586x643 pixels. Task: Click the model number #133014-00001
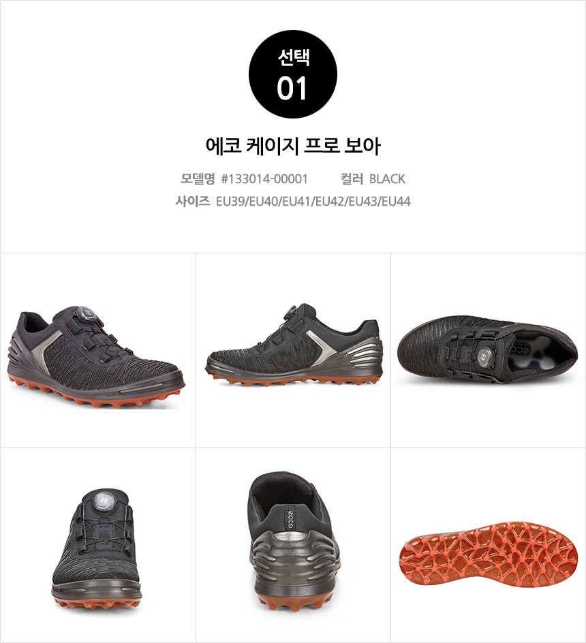click(x=264, y=178)
